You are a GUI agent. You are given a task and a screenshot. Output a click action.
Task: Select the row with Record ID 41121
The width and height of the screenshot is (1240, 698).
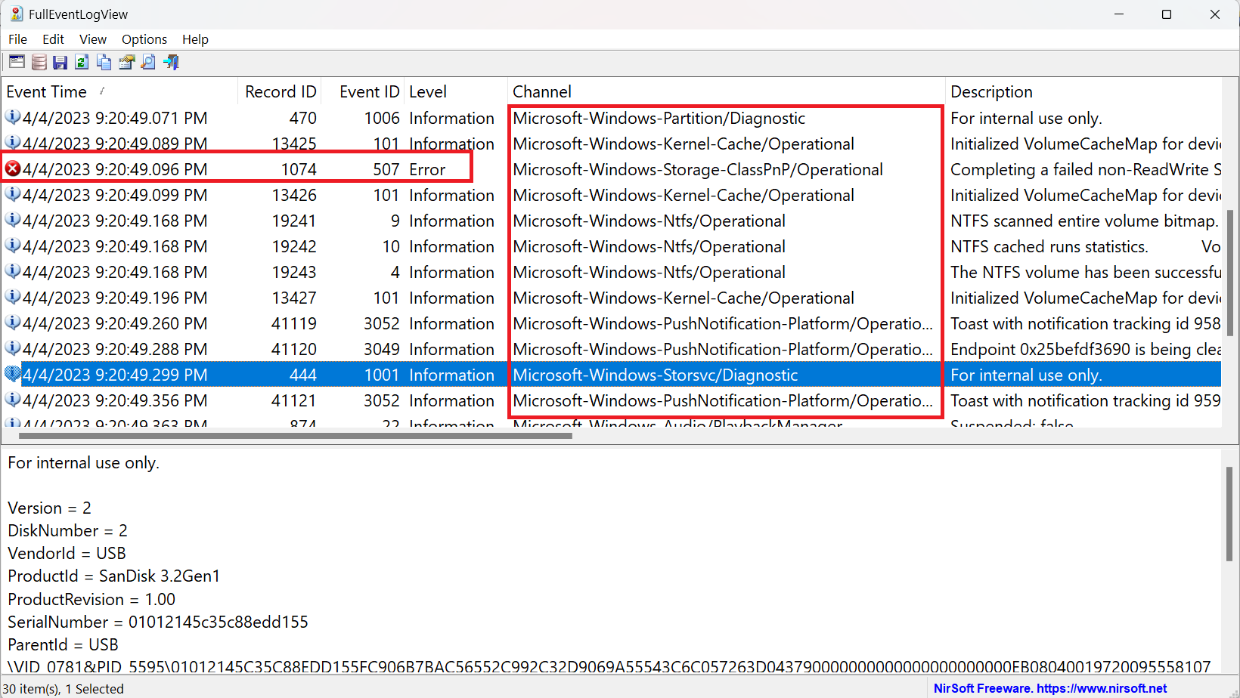tap(612, 400)
